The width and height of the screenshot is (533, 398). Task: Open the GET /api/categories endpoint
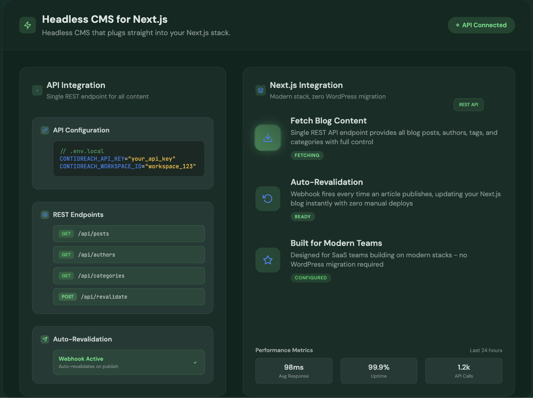pos(129,276)
